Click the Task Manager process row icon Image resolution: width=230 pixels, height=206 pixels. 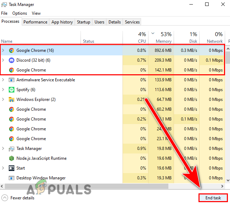(12, 149)
